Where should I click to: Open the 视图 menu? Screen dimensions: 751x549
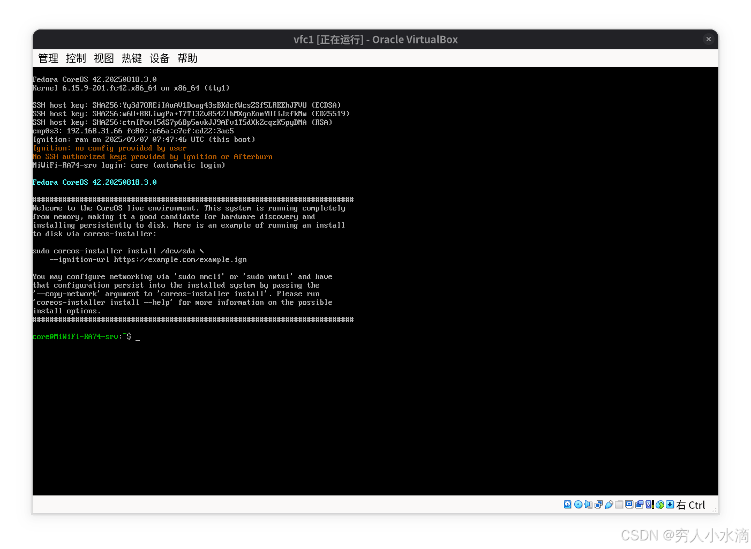coord(104,58)
